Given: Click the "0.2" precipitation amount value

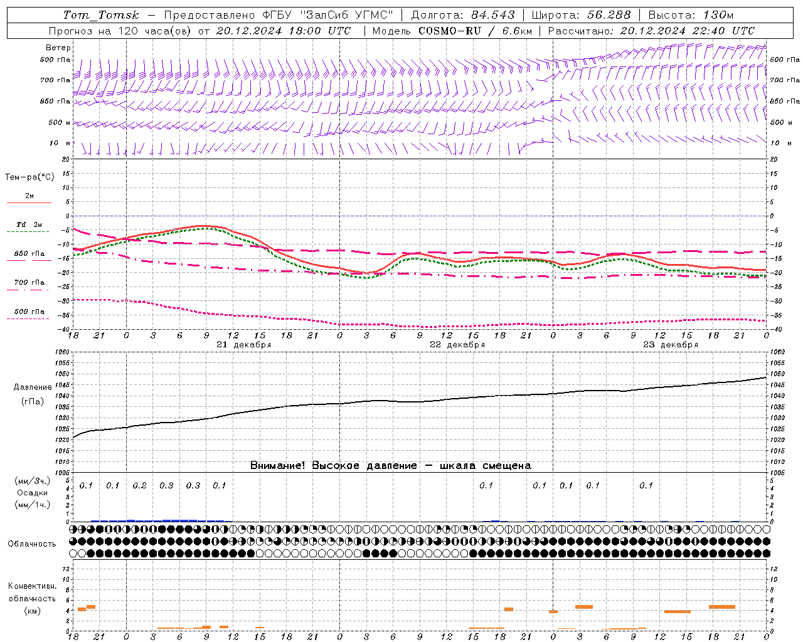Looking at the screenshot, I should [139, 485].
